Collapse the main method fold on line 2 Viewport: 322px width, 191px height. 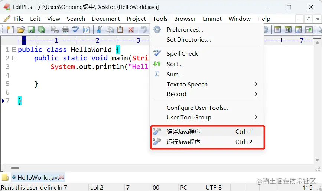(x=14, y=58)
